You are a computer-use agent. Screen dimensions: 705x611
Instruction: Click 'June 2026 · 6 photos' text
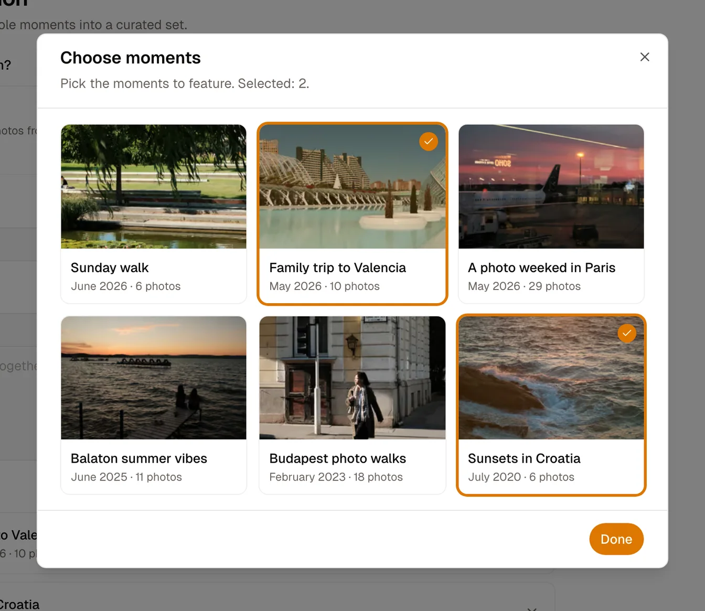point(125,286)
